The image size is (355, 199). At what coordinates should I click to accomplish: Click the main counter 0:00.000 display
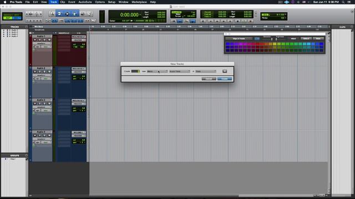click(x=129, y=15)
